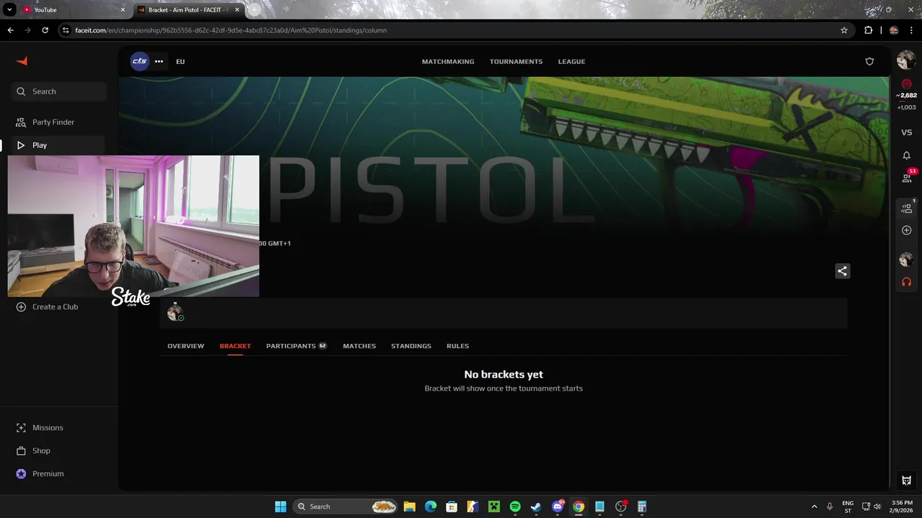This screenshot has height=518, width=922.
Task: Open Missions in sidebar
Action: 48,427
